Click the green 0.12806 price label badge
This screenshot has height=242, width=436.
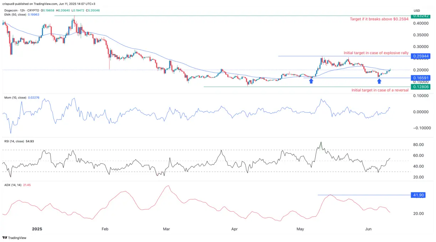[421, 86]
